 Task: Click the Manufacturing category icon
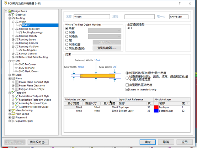tap(13, 110)
